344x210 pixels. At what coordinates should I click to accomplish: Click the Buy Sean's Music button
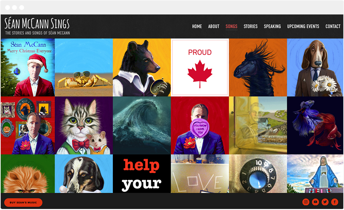pos(23,202)
